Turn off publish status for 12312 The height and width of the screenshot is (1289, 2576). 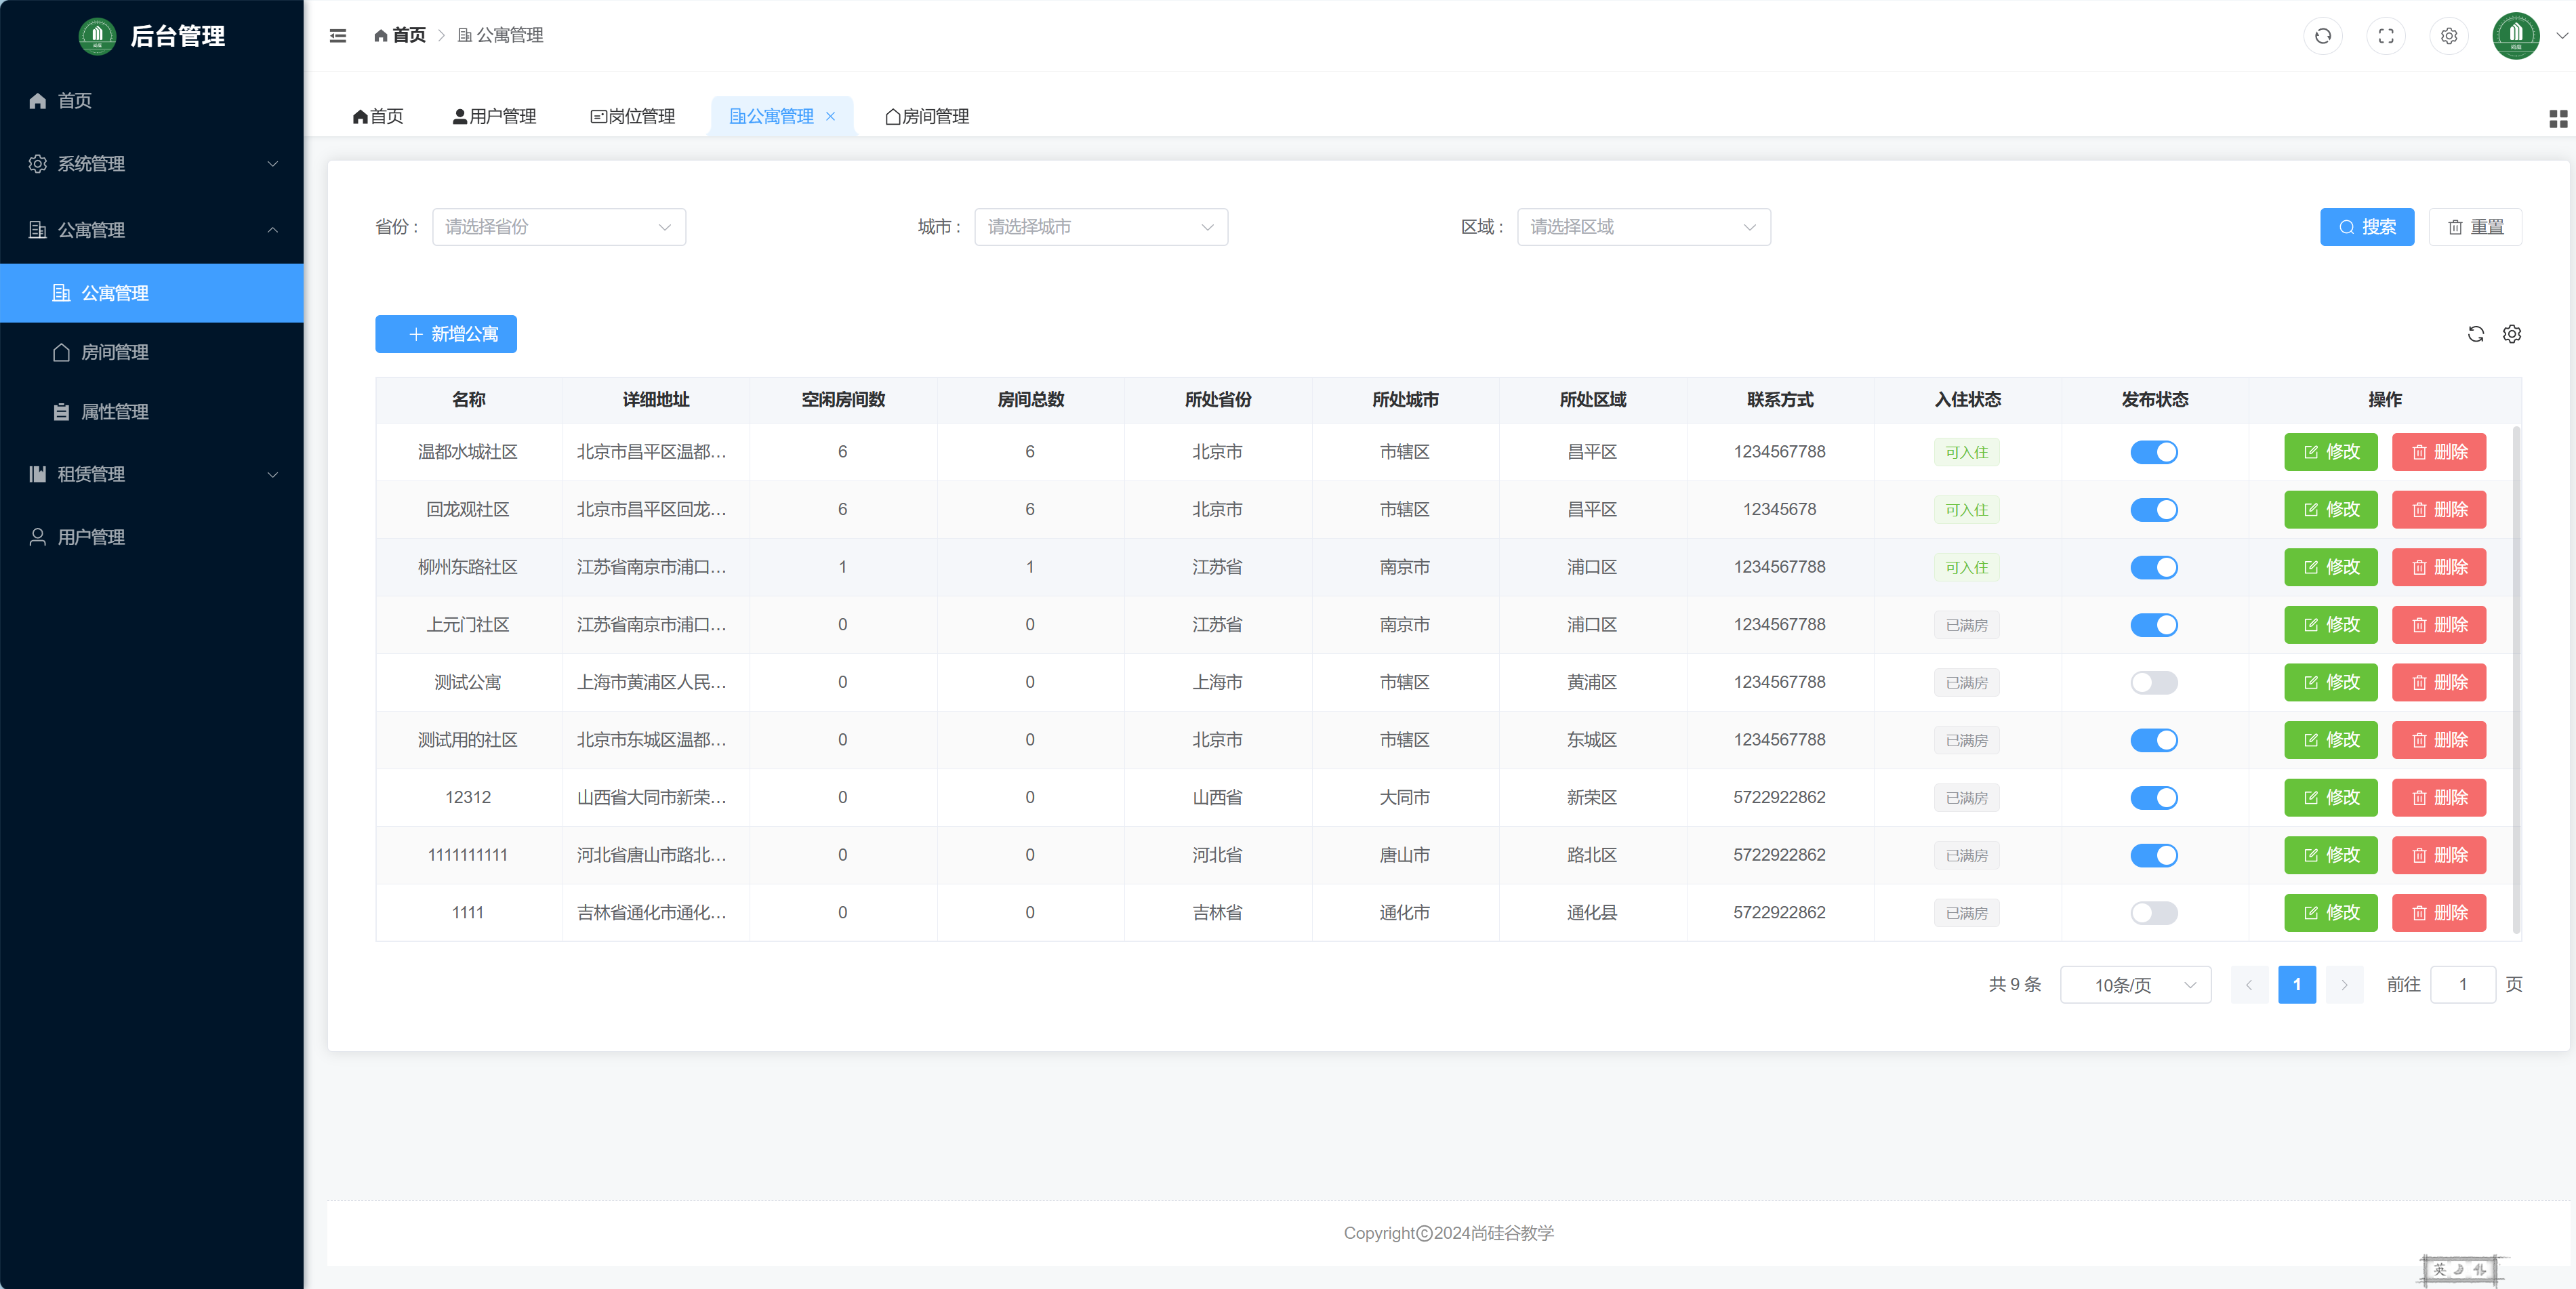click(x=2154, y=797)
